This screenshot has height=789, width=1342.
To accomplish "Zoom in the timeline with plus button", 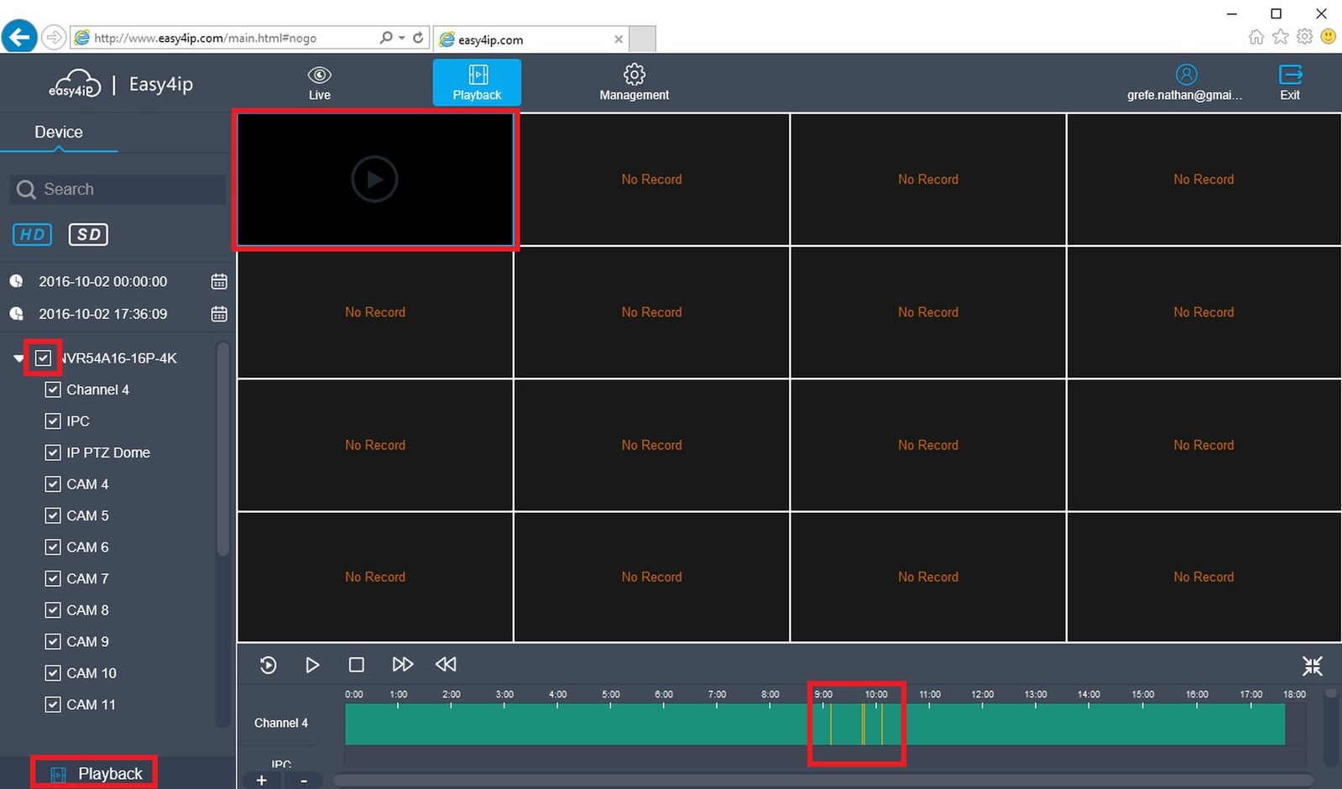I will coord(262,781).
